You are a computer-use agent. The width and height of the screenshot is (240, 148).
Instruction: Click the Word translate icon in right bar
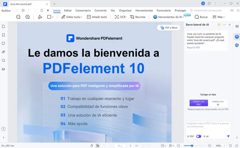237,45
